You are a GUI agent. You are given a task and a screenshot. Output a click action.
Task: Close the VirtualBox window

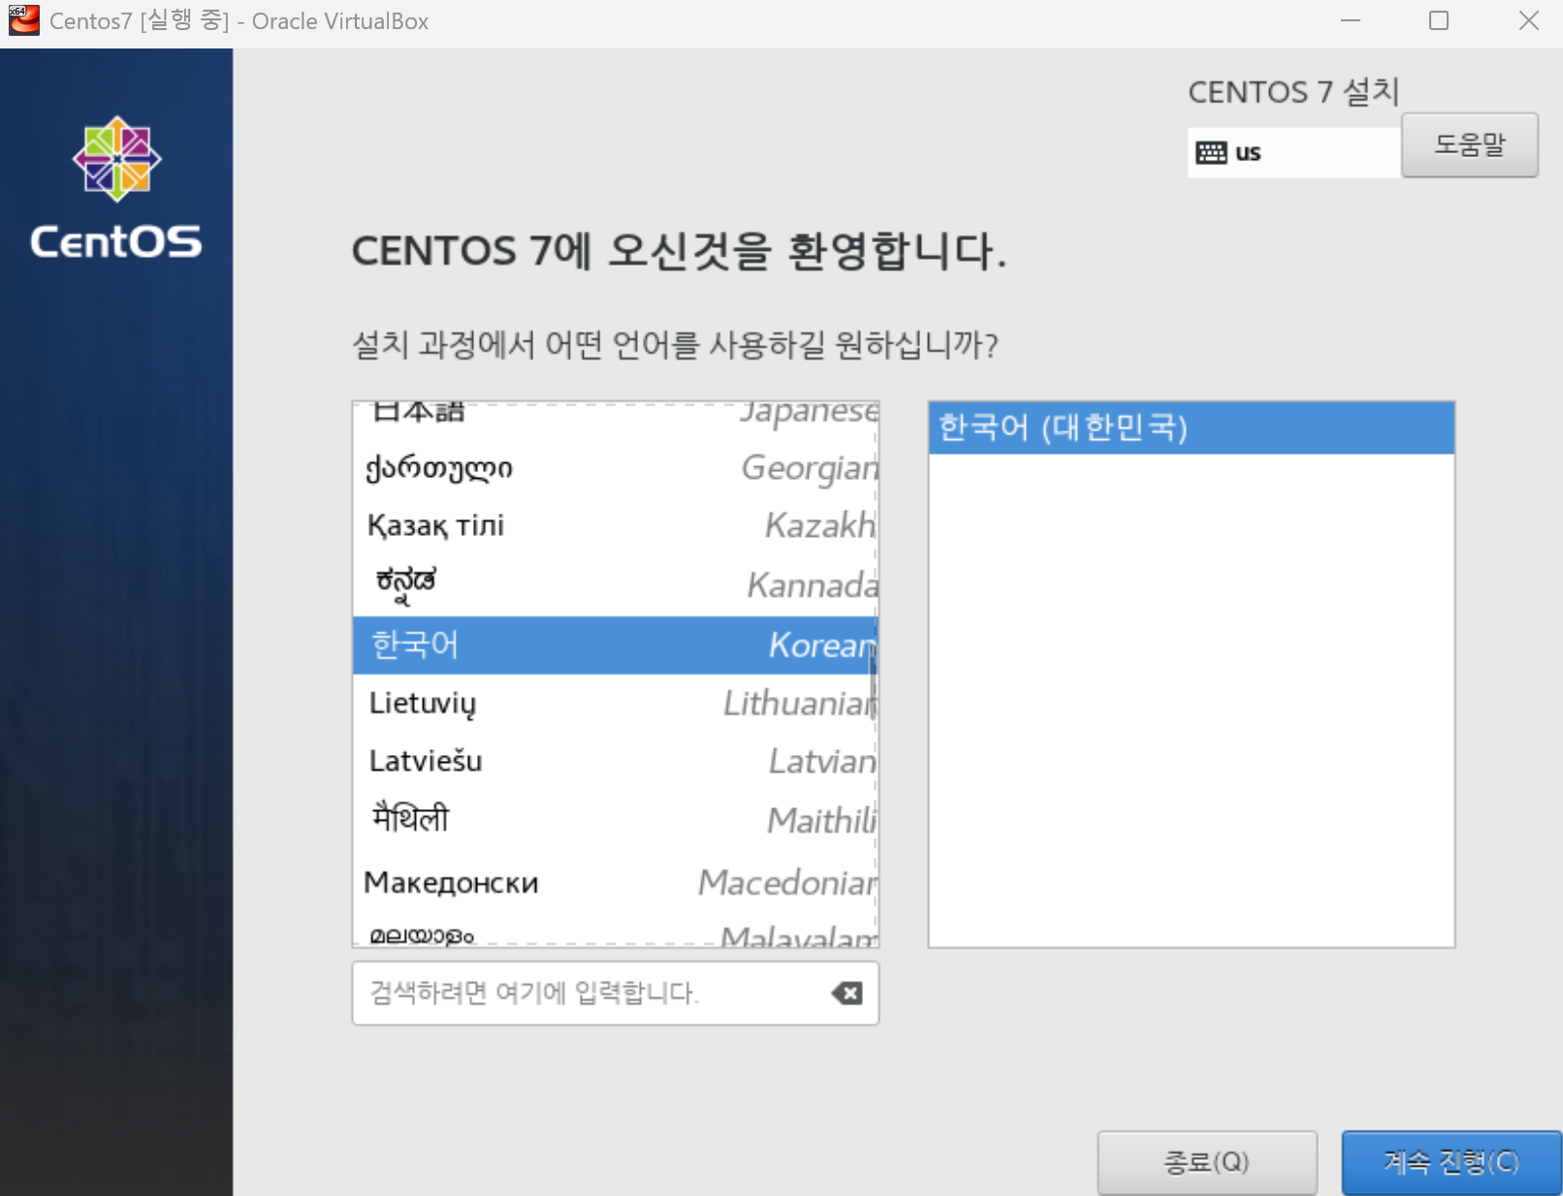tap(1528, 20)
